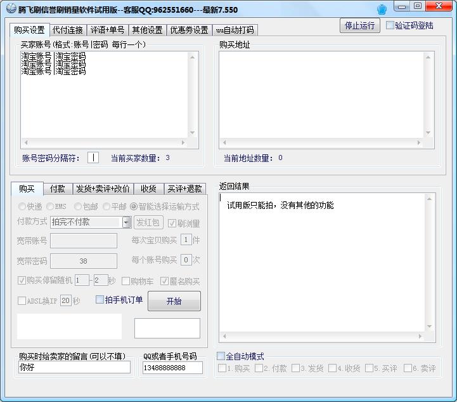
Task: Check the 2.付款 auto-mode checkbox
Action: point(259,368)
